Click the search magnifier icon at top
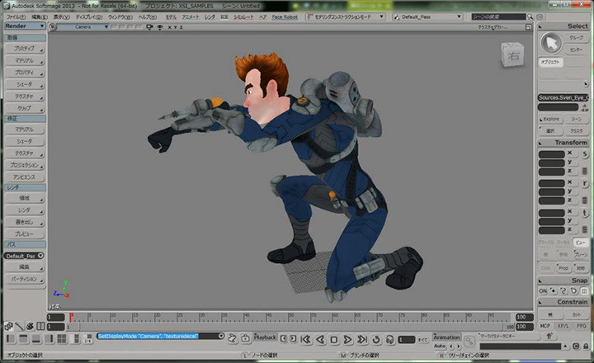The height and width of the screenshot is (363, 594). 530,16
